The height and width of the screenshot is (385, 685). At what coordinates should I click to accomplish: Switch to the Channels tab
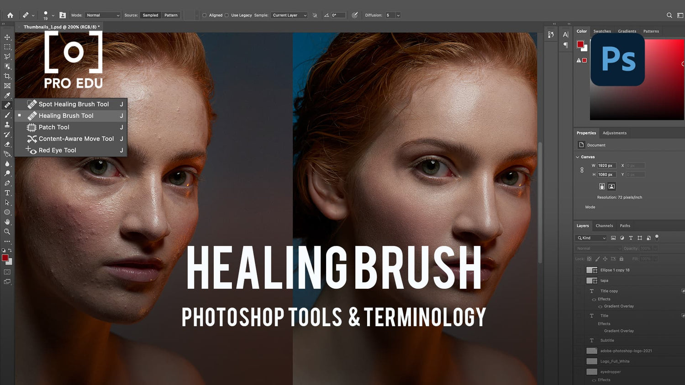[604, 225]
